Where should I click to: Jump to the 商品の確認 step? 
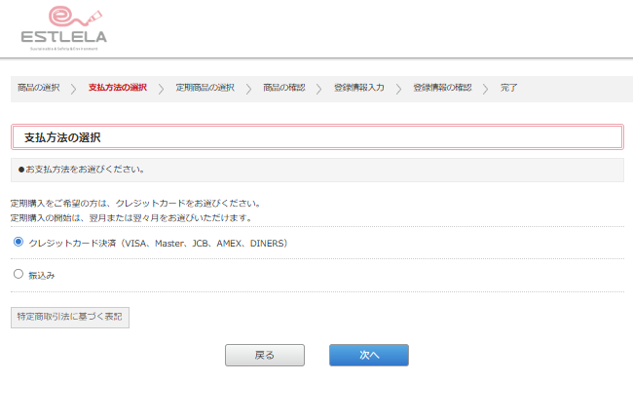click(x=283, y=88)
